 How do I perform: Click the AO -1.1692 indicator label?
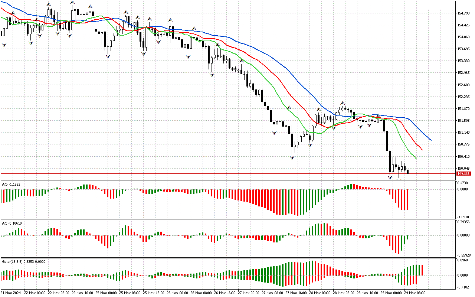point(11,184)
